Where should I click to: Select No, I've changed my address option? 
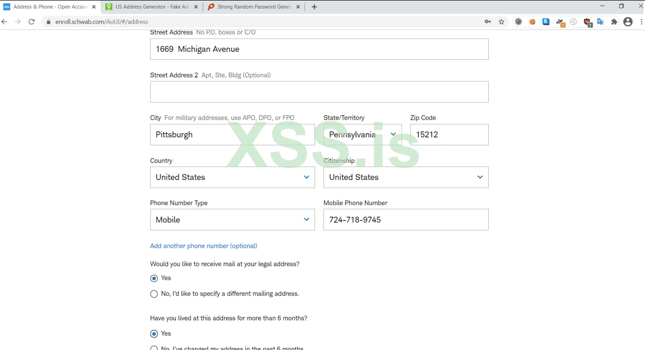click(154, 348)
